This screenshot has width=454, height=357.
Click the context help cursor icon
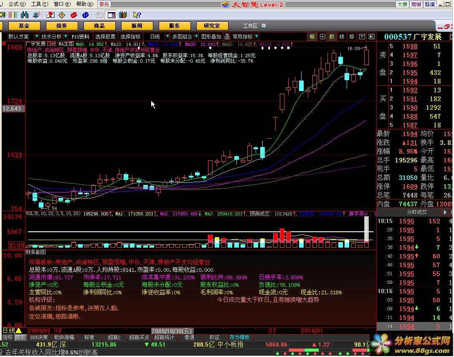pyautogui.click(x=137, y=15)
